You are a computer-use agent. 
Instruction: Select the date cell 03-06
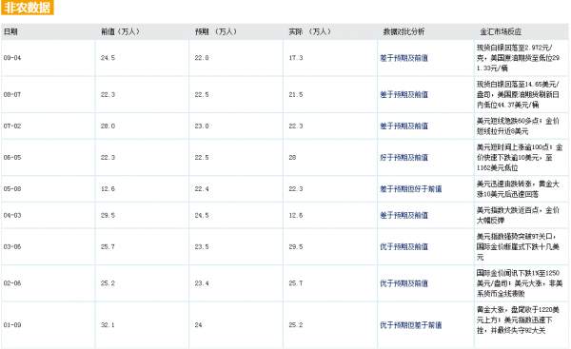(12, 246)
